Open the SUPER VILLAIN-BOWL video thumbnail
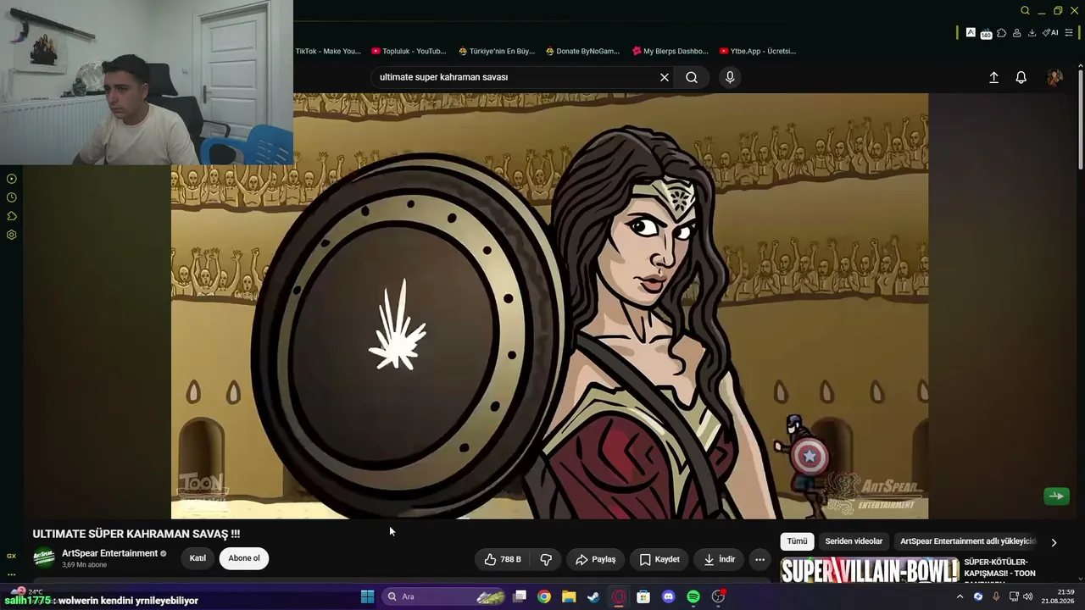Screen dimensions: 1085x610 coord(870,571)
